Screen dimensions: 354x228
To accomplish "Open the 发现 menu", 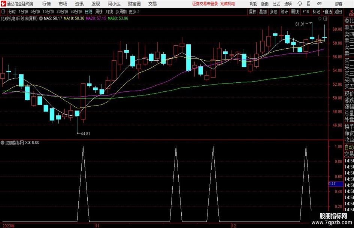I will pos(96,4).
